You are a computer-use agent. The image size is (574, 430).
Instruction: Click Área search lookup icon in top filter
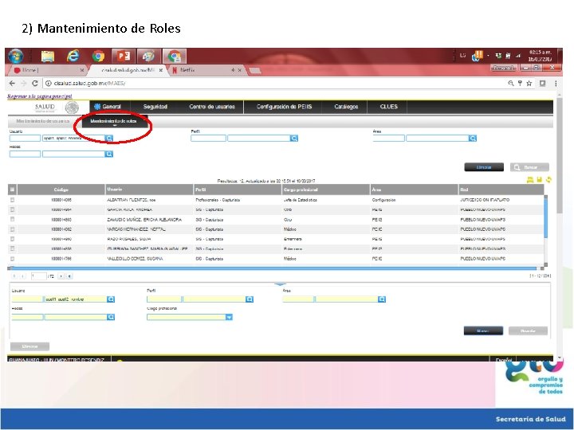[473, 138]
